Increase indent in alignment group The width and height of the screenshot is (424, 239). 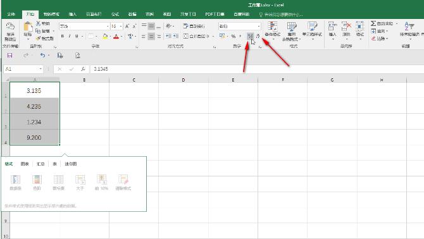coord(176,36)
